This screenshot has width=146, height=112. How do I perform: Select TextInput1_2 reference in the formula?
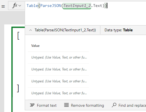[x=77, y=6]
